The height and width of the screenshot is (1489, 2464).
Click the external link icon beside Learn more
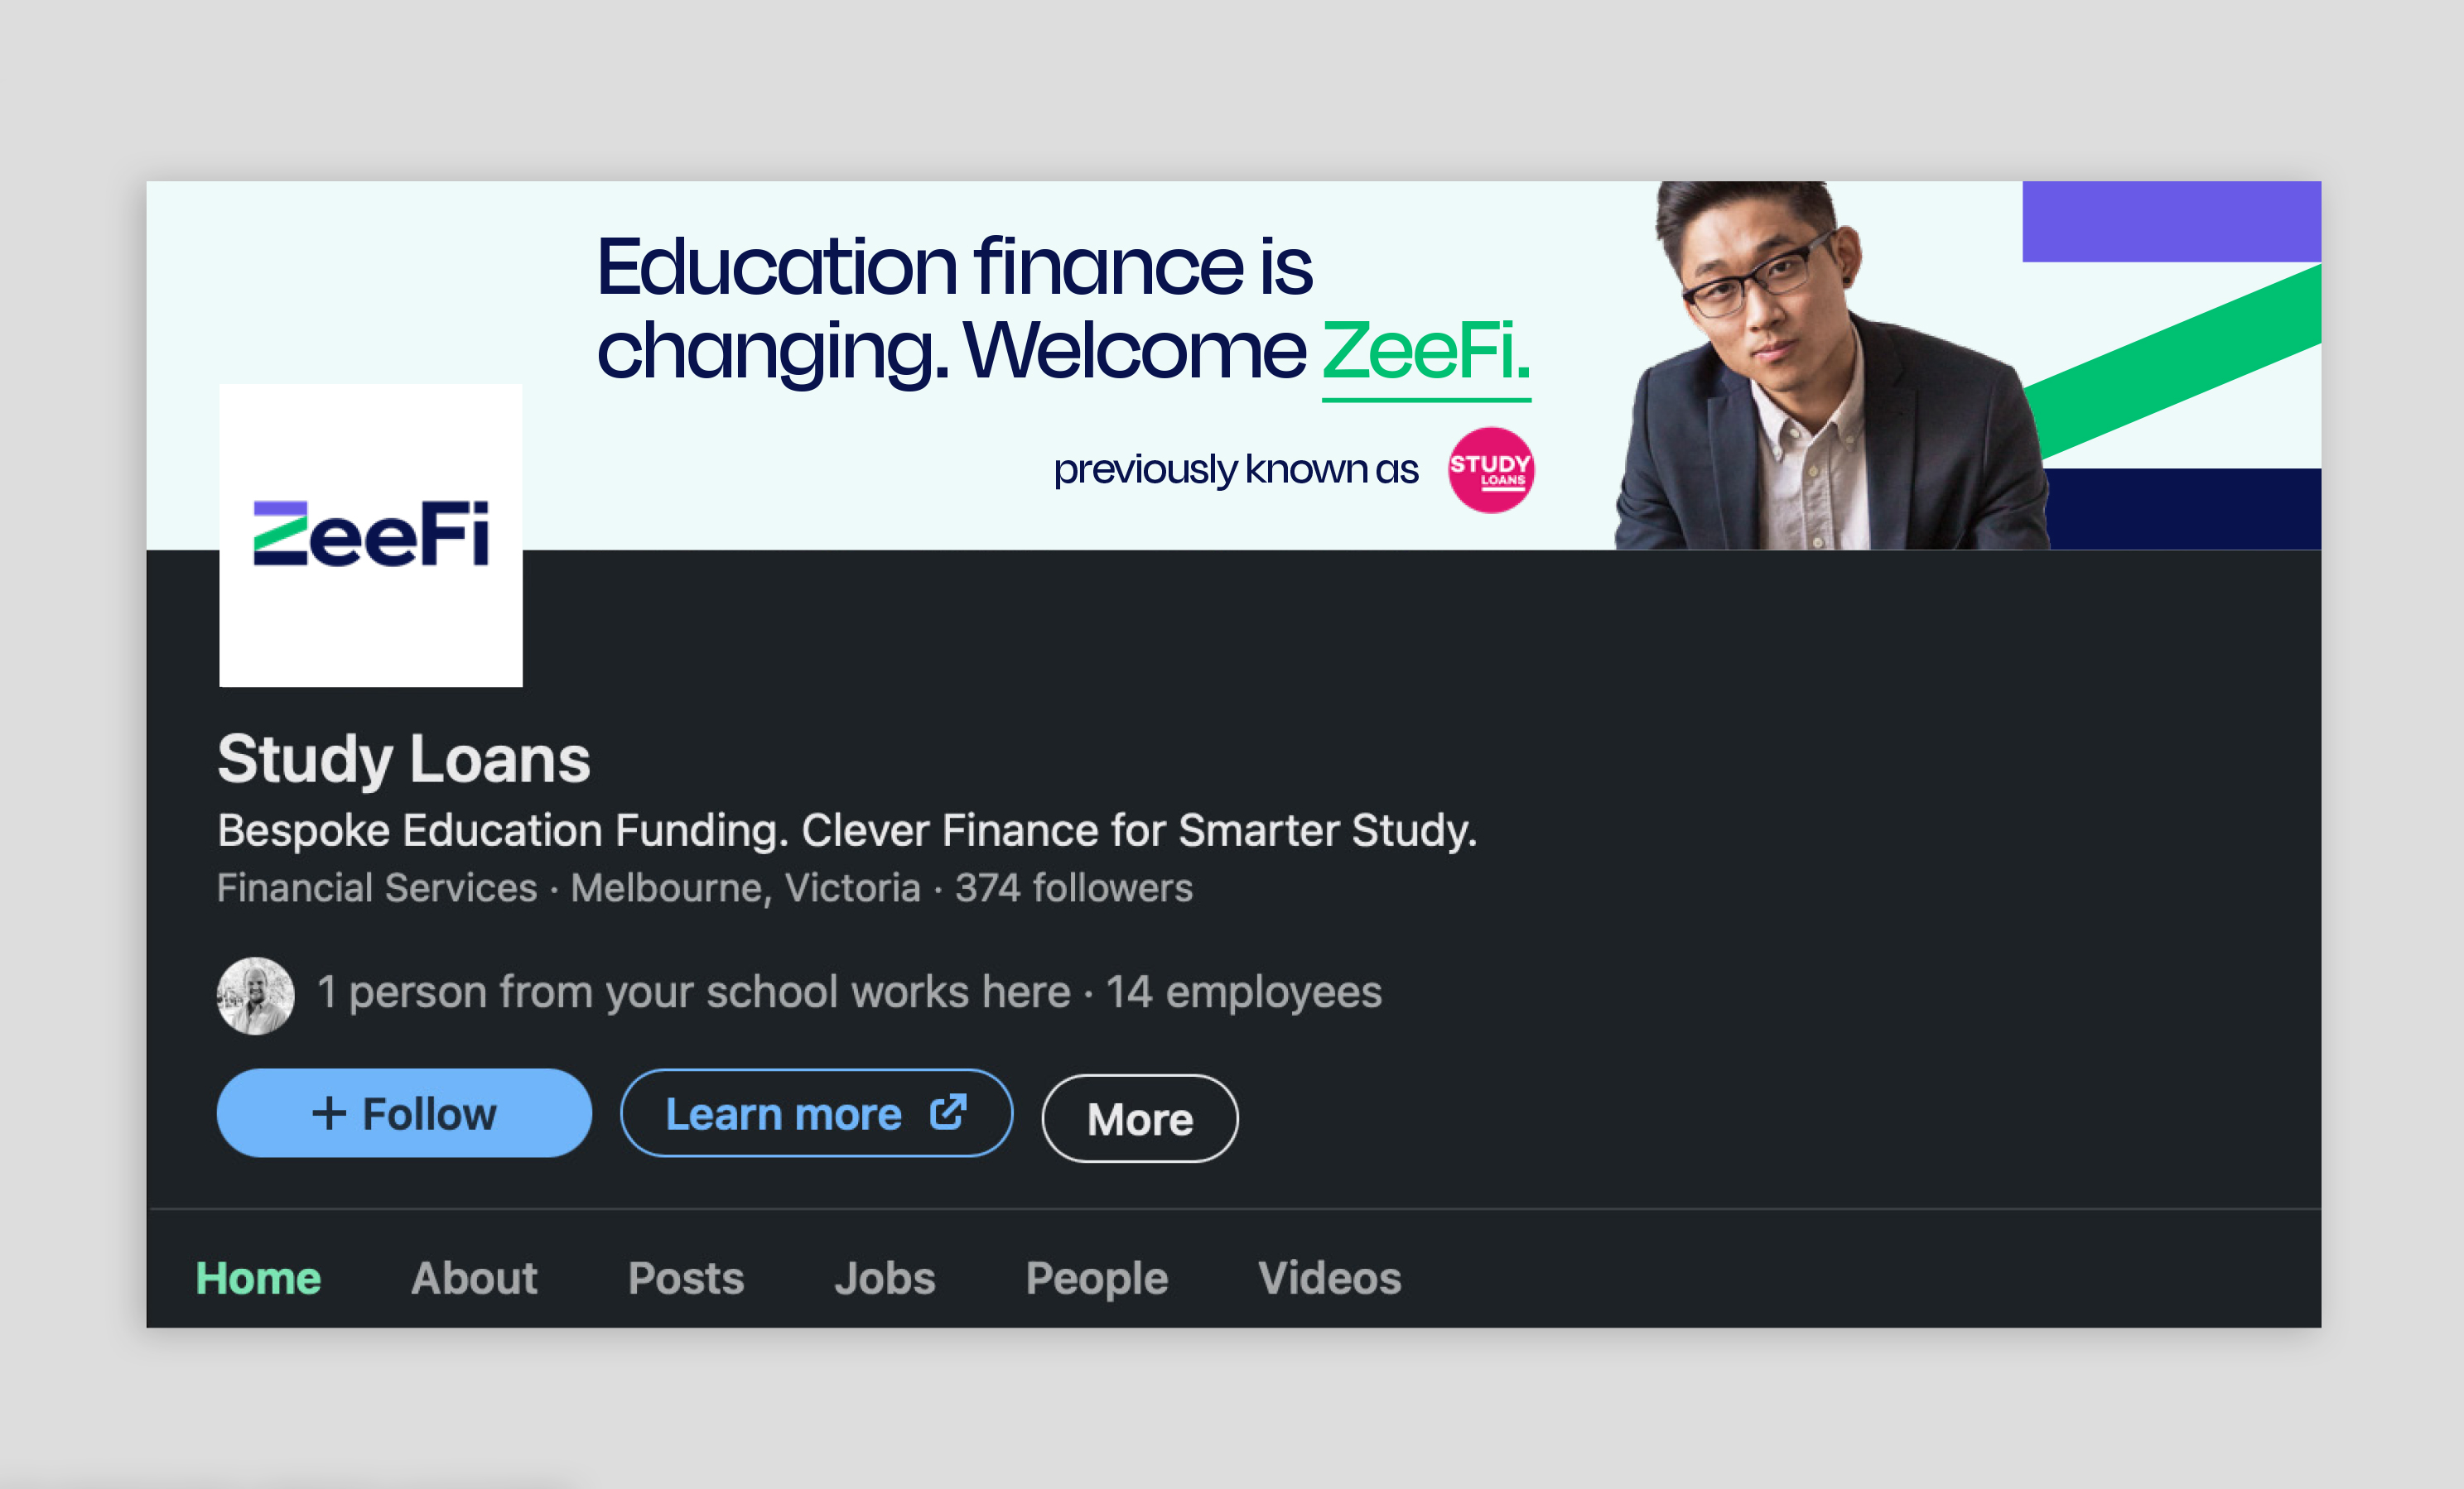pyautogui.click(x=948, y=1112)
